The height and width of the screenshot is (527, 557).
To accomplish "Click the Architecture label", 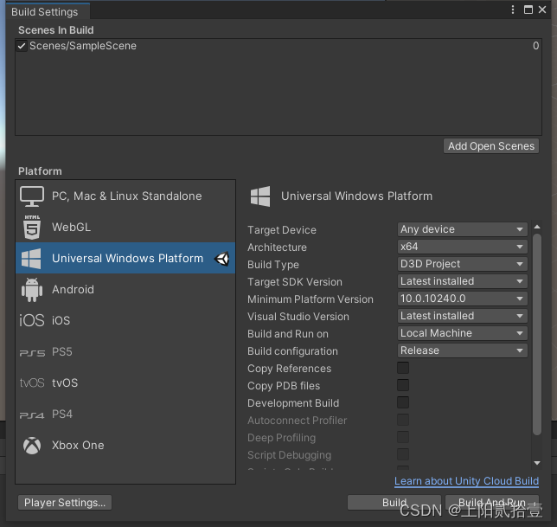I will (x=277, y=247).
